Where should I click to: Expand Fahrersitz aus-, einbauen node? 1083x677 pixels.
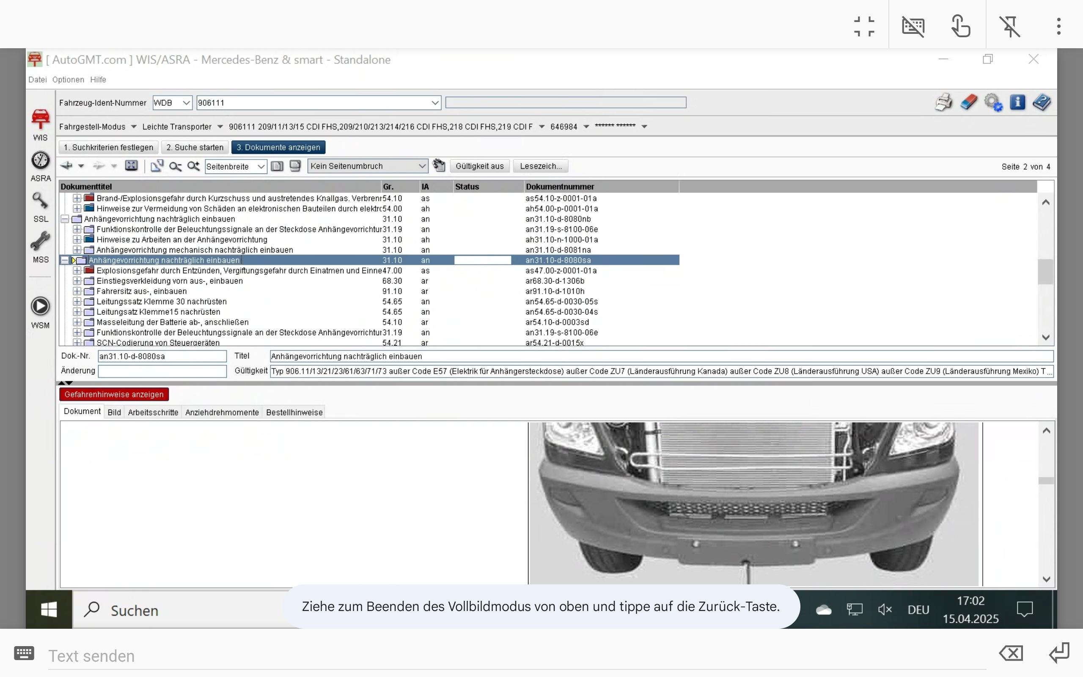(77, 291)
